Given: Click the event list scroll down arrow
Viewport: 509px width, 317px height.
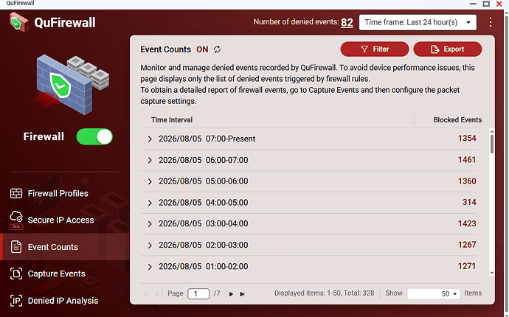Looking at the screenshot, I should click(x=492, y=274).
